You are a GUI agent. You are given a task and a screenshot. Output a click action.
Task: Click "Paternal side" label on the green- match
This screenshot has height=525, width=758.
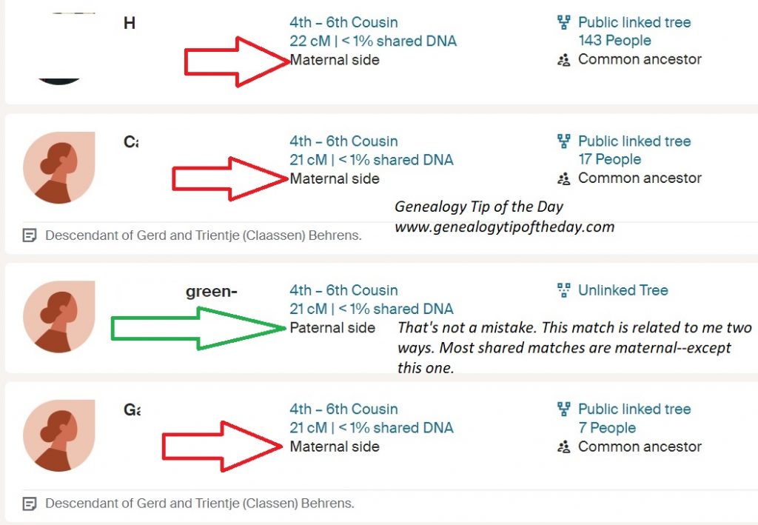(332, 327)
